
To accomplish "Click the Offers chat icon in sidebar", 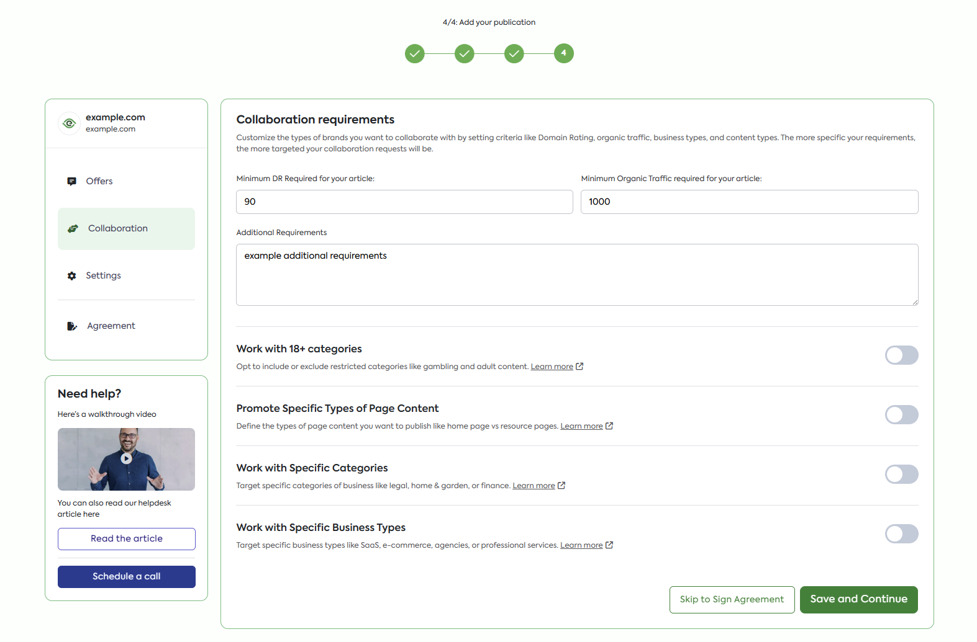I will coord(71,181).
